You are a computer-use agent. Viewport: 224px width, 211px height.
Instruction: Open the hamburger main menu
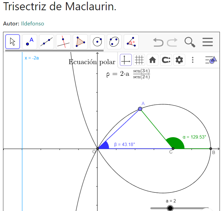click(207, 42)
